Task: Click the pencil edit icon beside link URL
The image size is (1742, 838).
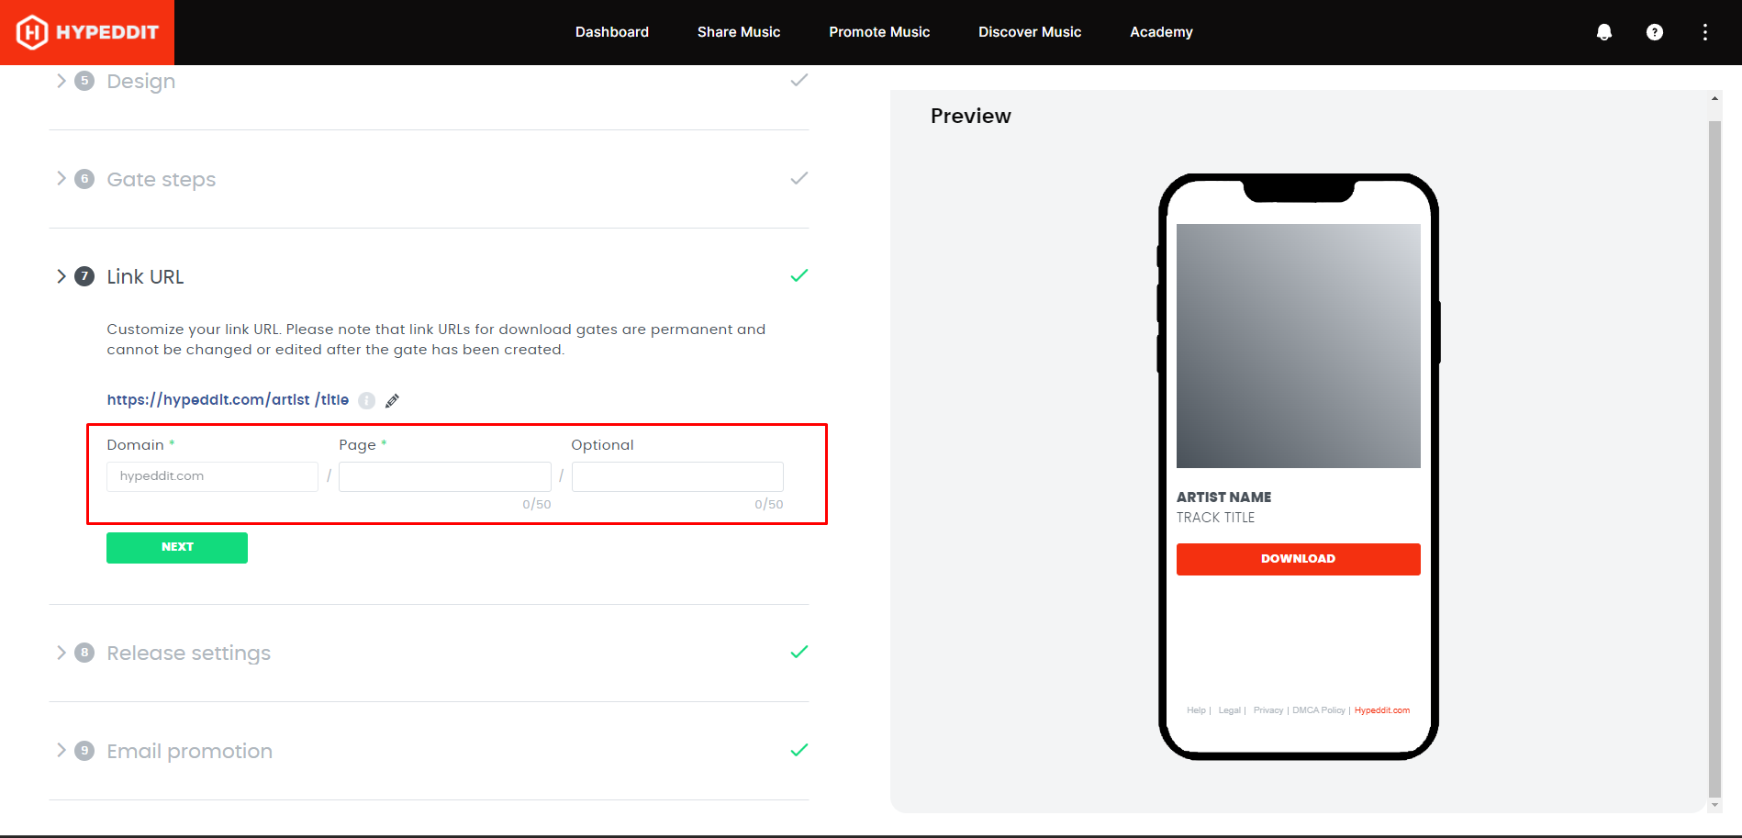Action: pos(392,400)
